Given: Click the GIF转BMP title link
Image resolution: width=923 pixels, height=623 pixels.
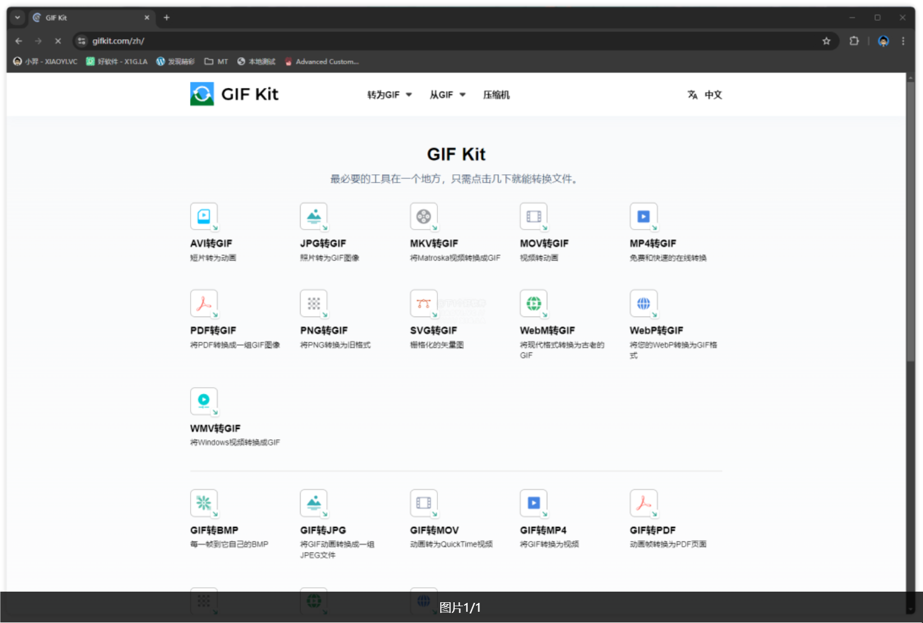Looking at the screenshot, I should click(214, 530).
